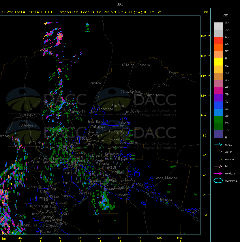
Task: Click the cyan 'current' ellipse symbol
Action: pyautogui.click(x=218, y=180)
